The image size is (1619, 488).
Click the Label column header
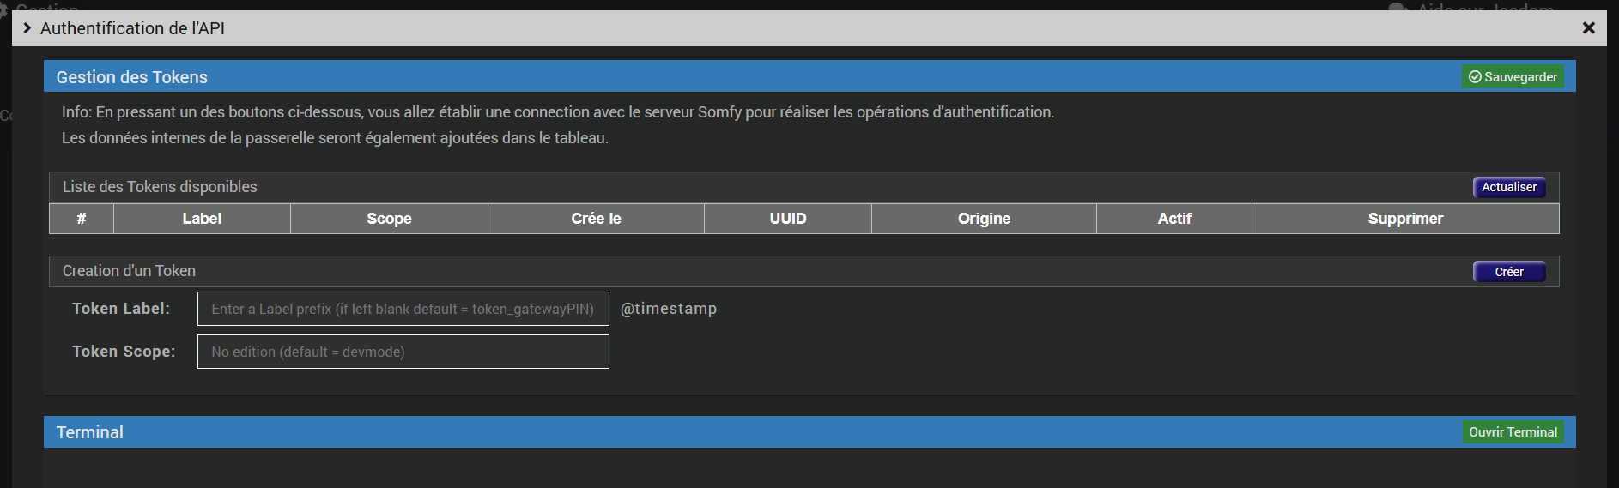click(202, 219)
